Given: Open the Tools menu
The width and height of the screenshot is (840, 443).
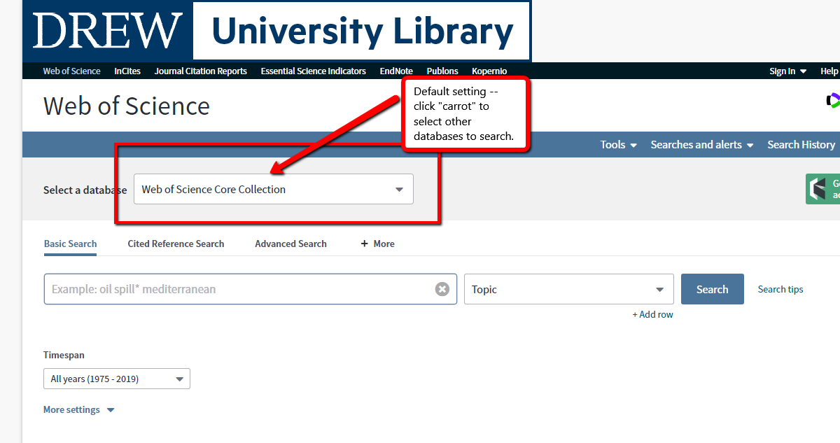Looking at the screenshot, I should (619, 145).
